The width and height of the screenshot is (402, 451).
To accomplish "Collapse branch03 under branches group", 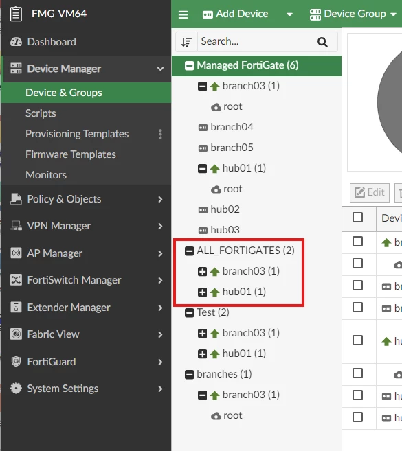I will coord(202,395).
